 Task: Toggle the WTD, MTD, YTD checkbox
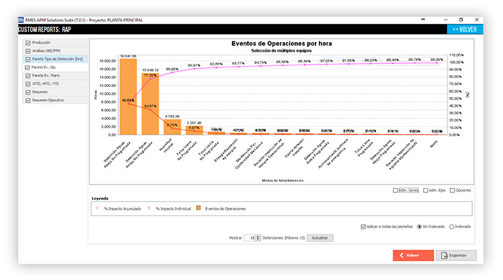click(28, 84)
